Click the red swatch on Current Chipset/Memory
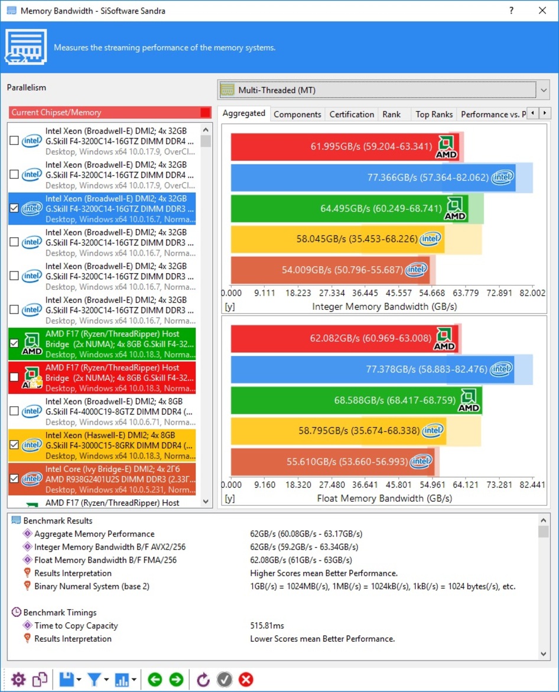The height and width of the screenshot is (692, 559). (x=205, y=112)
